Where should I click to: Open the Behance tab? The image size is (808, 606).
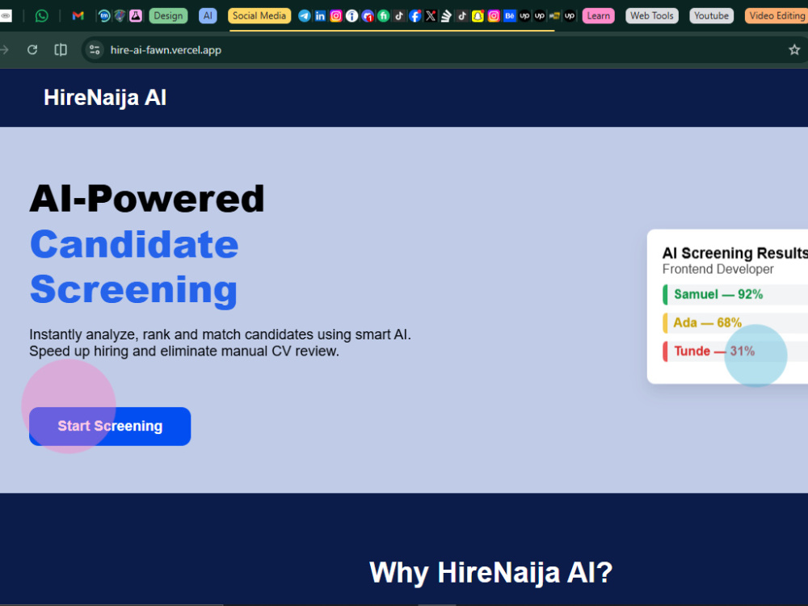click(509, 16)
